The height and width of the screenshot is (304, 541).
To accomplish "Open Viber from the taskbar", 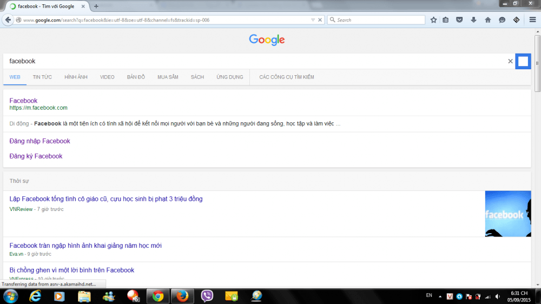I will [x=207, y=296].
